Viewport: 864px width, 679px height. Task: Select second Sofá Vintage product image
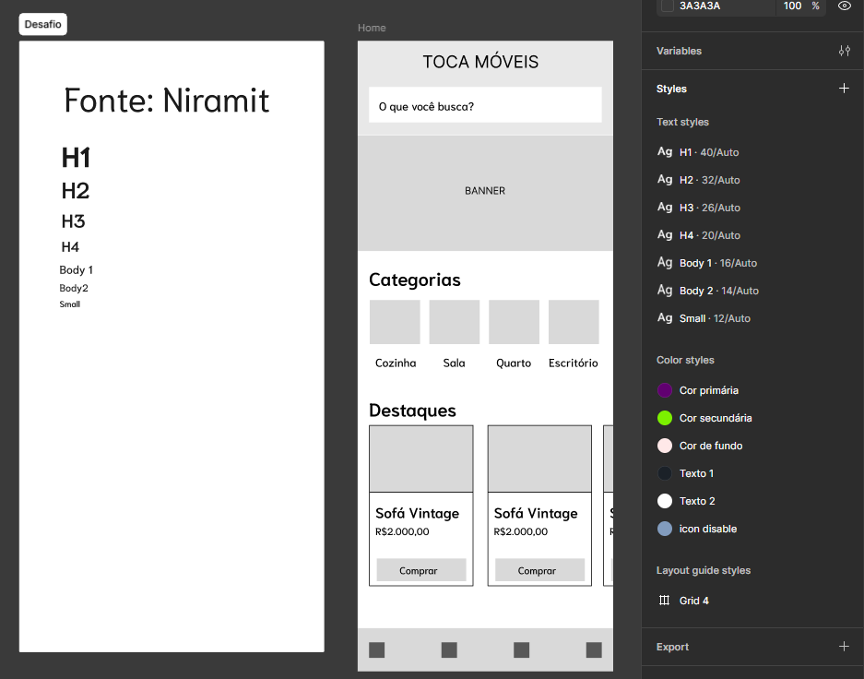[x=539, y=459]
